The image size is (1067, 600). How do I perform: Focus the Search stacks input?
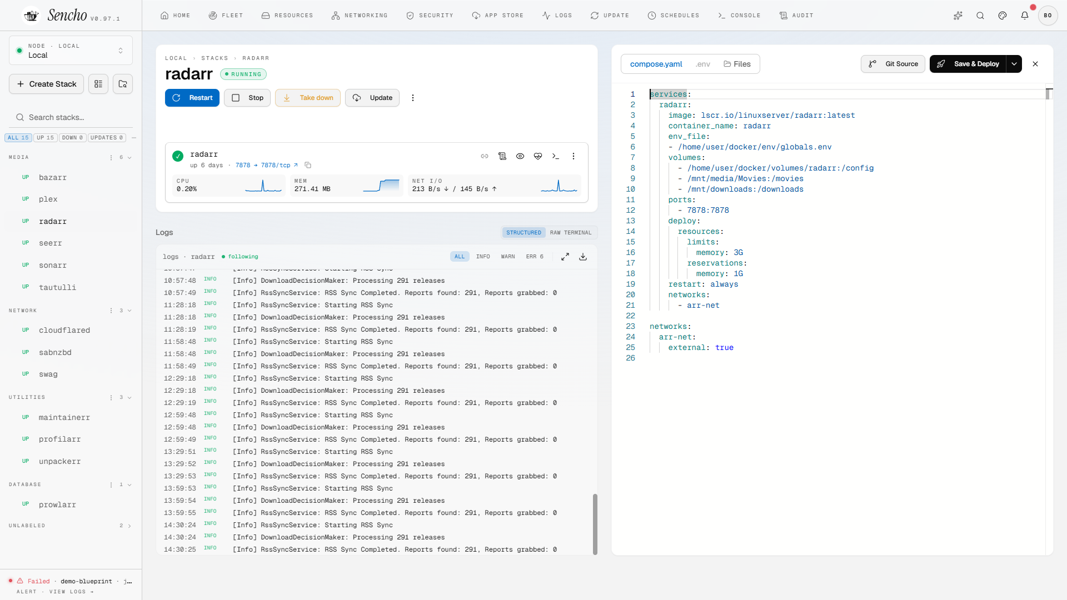(x=71, y=117)
